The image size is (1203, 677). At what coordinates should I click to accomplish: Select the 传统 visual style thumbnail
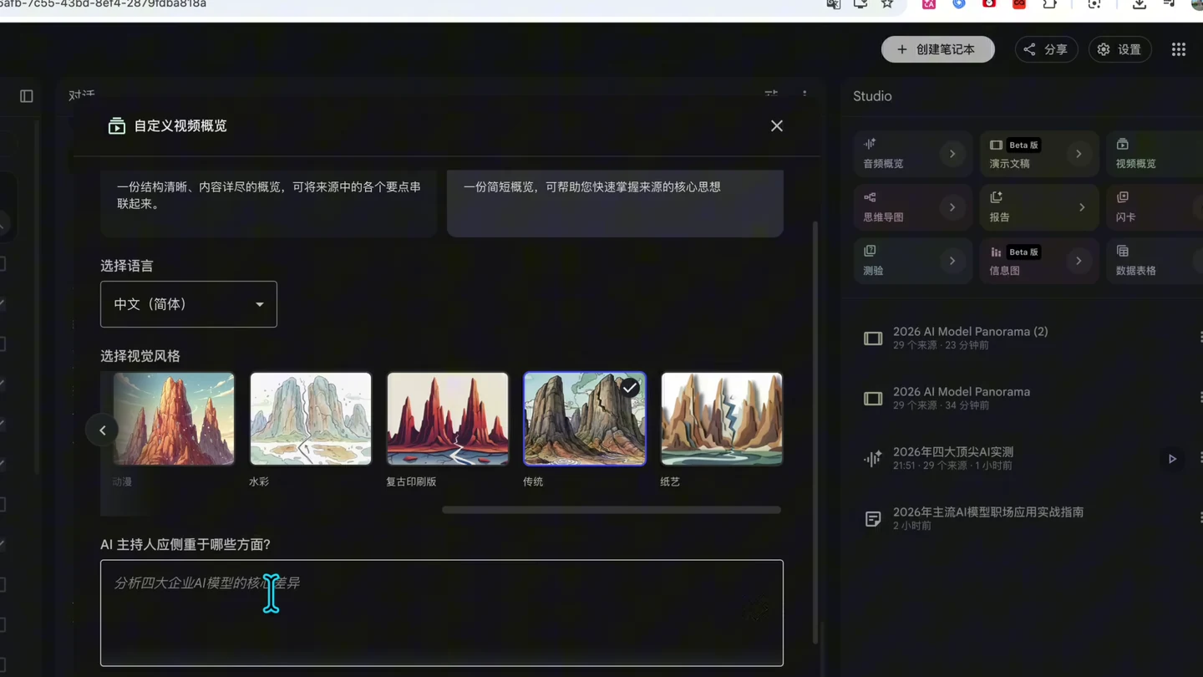point(585,419)
